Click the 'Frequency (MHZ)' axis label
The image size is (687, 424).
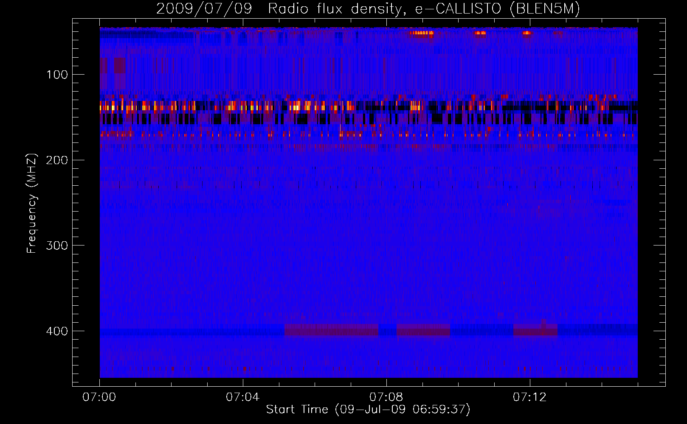32,203
